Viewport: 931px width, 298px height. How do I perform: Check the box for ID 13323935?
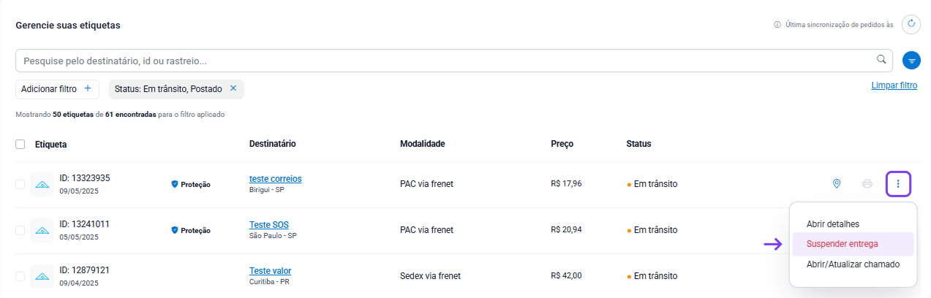coord(20,184)
